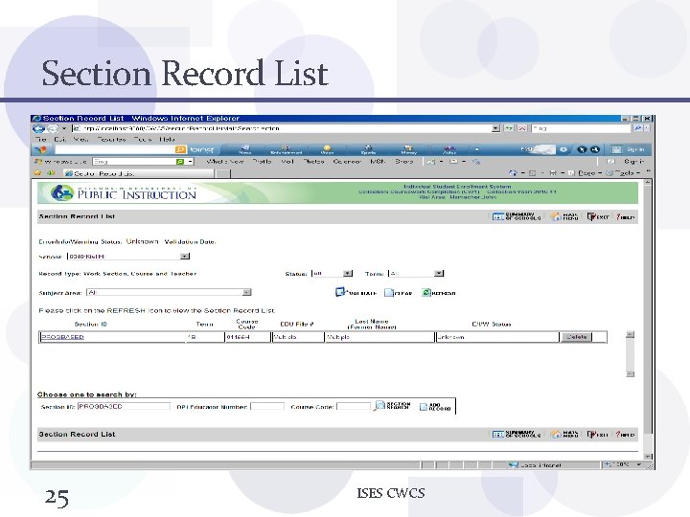690x517 pixels.
Task: Click Calendar on Windows Live toolbar
Action: coord(347,162)
